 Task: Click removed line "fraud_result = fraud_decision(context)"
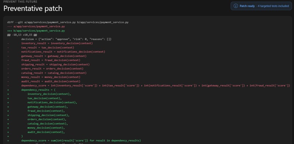coord(51,60)
